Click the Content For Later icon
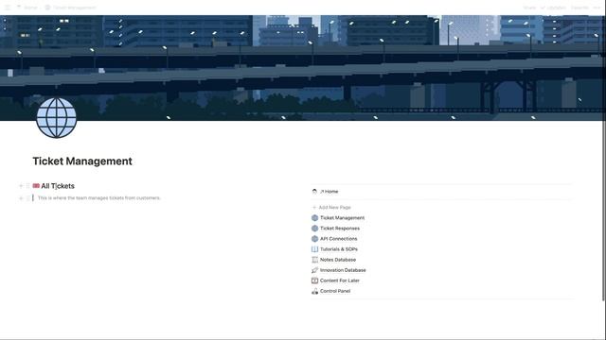Image resolution: width=606 pixels, height=340 pixels. coord(314,280)
